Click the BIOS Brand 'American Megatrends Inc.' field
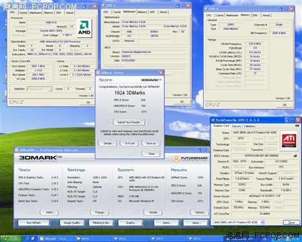The width and height of the screenshot is (302, 242). pyautogui.click(x=154, y=52)
